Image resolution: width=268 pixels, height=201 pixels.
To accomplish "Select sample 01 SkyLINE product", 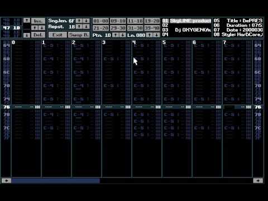I will click(x=186, y=21).
